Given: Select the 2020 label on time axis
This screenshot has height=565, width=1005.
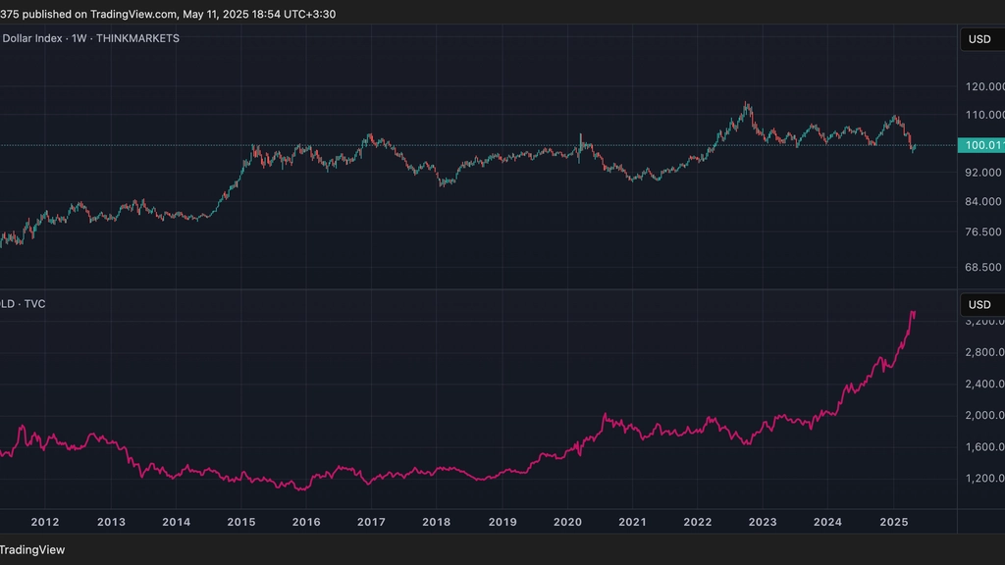Looking at the screenshot, I should click(567, 522).
